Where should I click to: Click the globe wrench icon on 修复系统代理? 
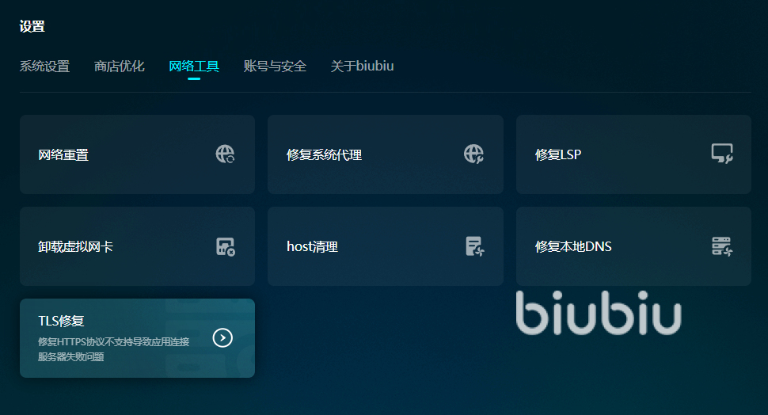pyautogui.click(x=473, y=154)
